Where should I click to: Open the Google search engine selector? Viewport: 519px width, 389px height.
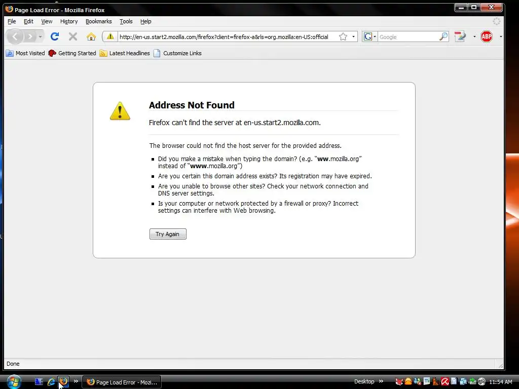[369, 36]
